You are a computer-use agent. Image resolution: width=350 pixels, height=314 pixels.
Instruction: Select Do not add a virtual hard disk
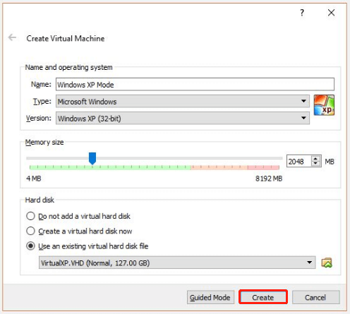point(78,216)
